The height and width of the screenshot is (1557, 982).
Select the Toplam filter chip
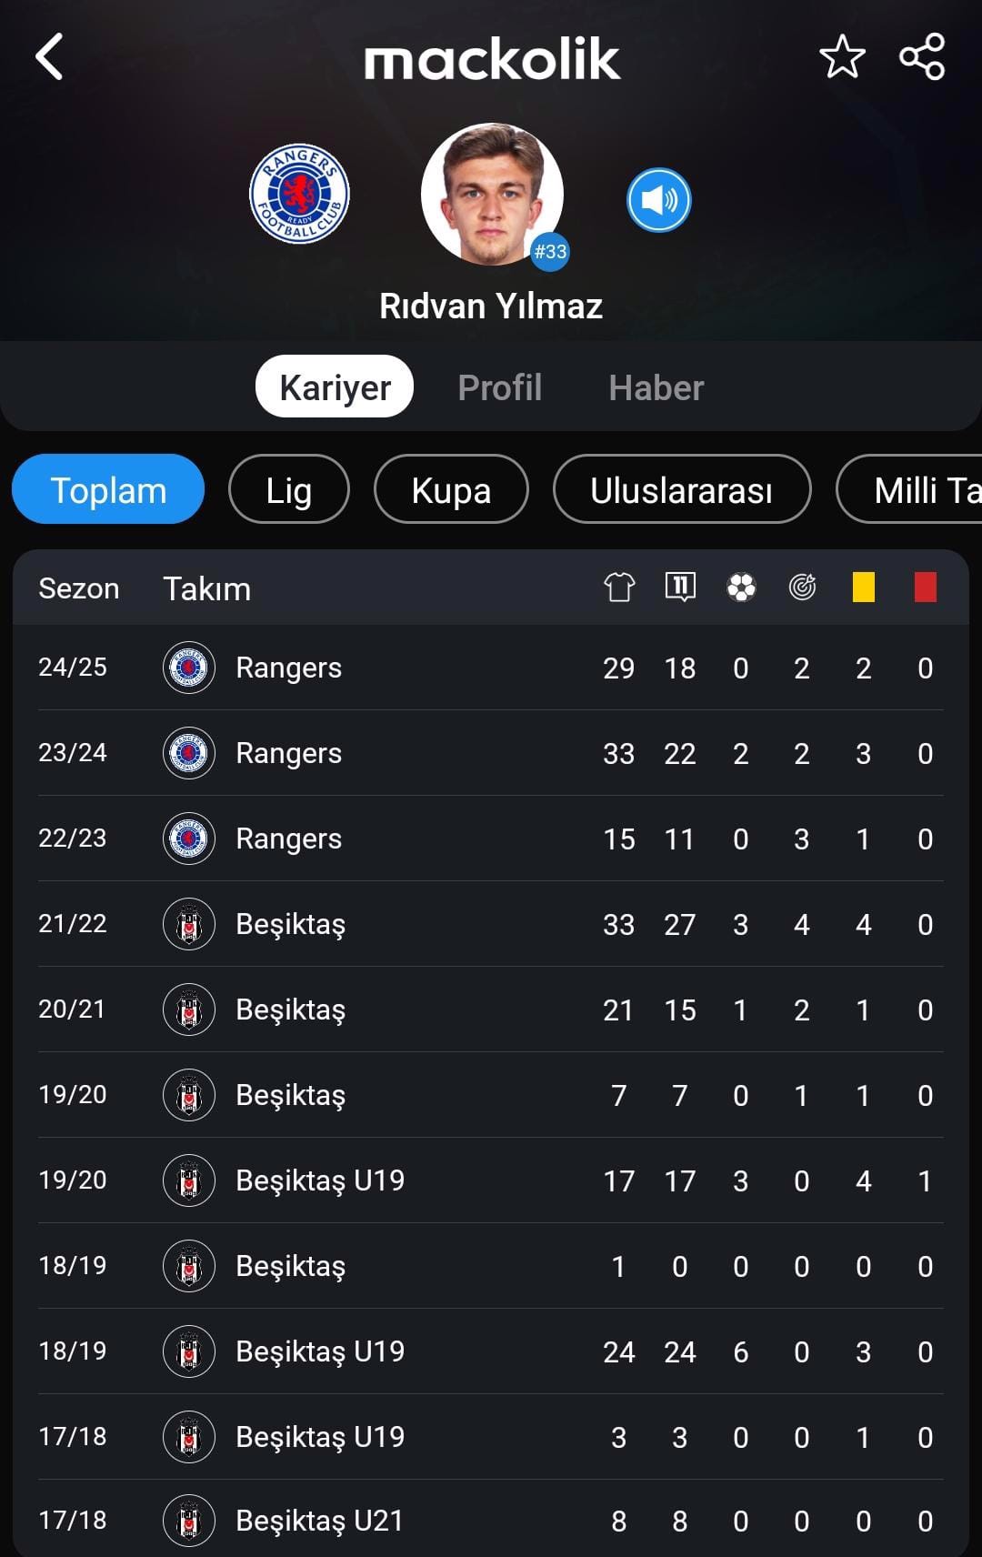tap(108, 489)
